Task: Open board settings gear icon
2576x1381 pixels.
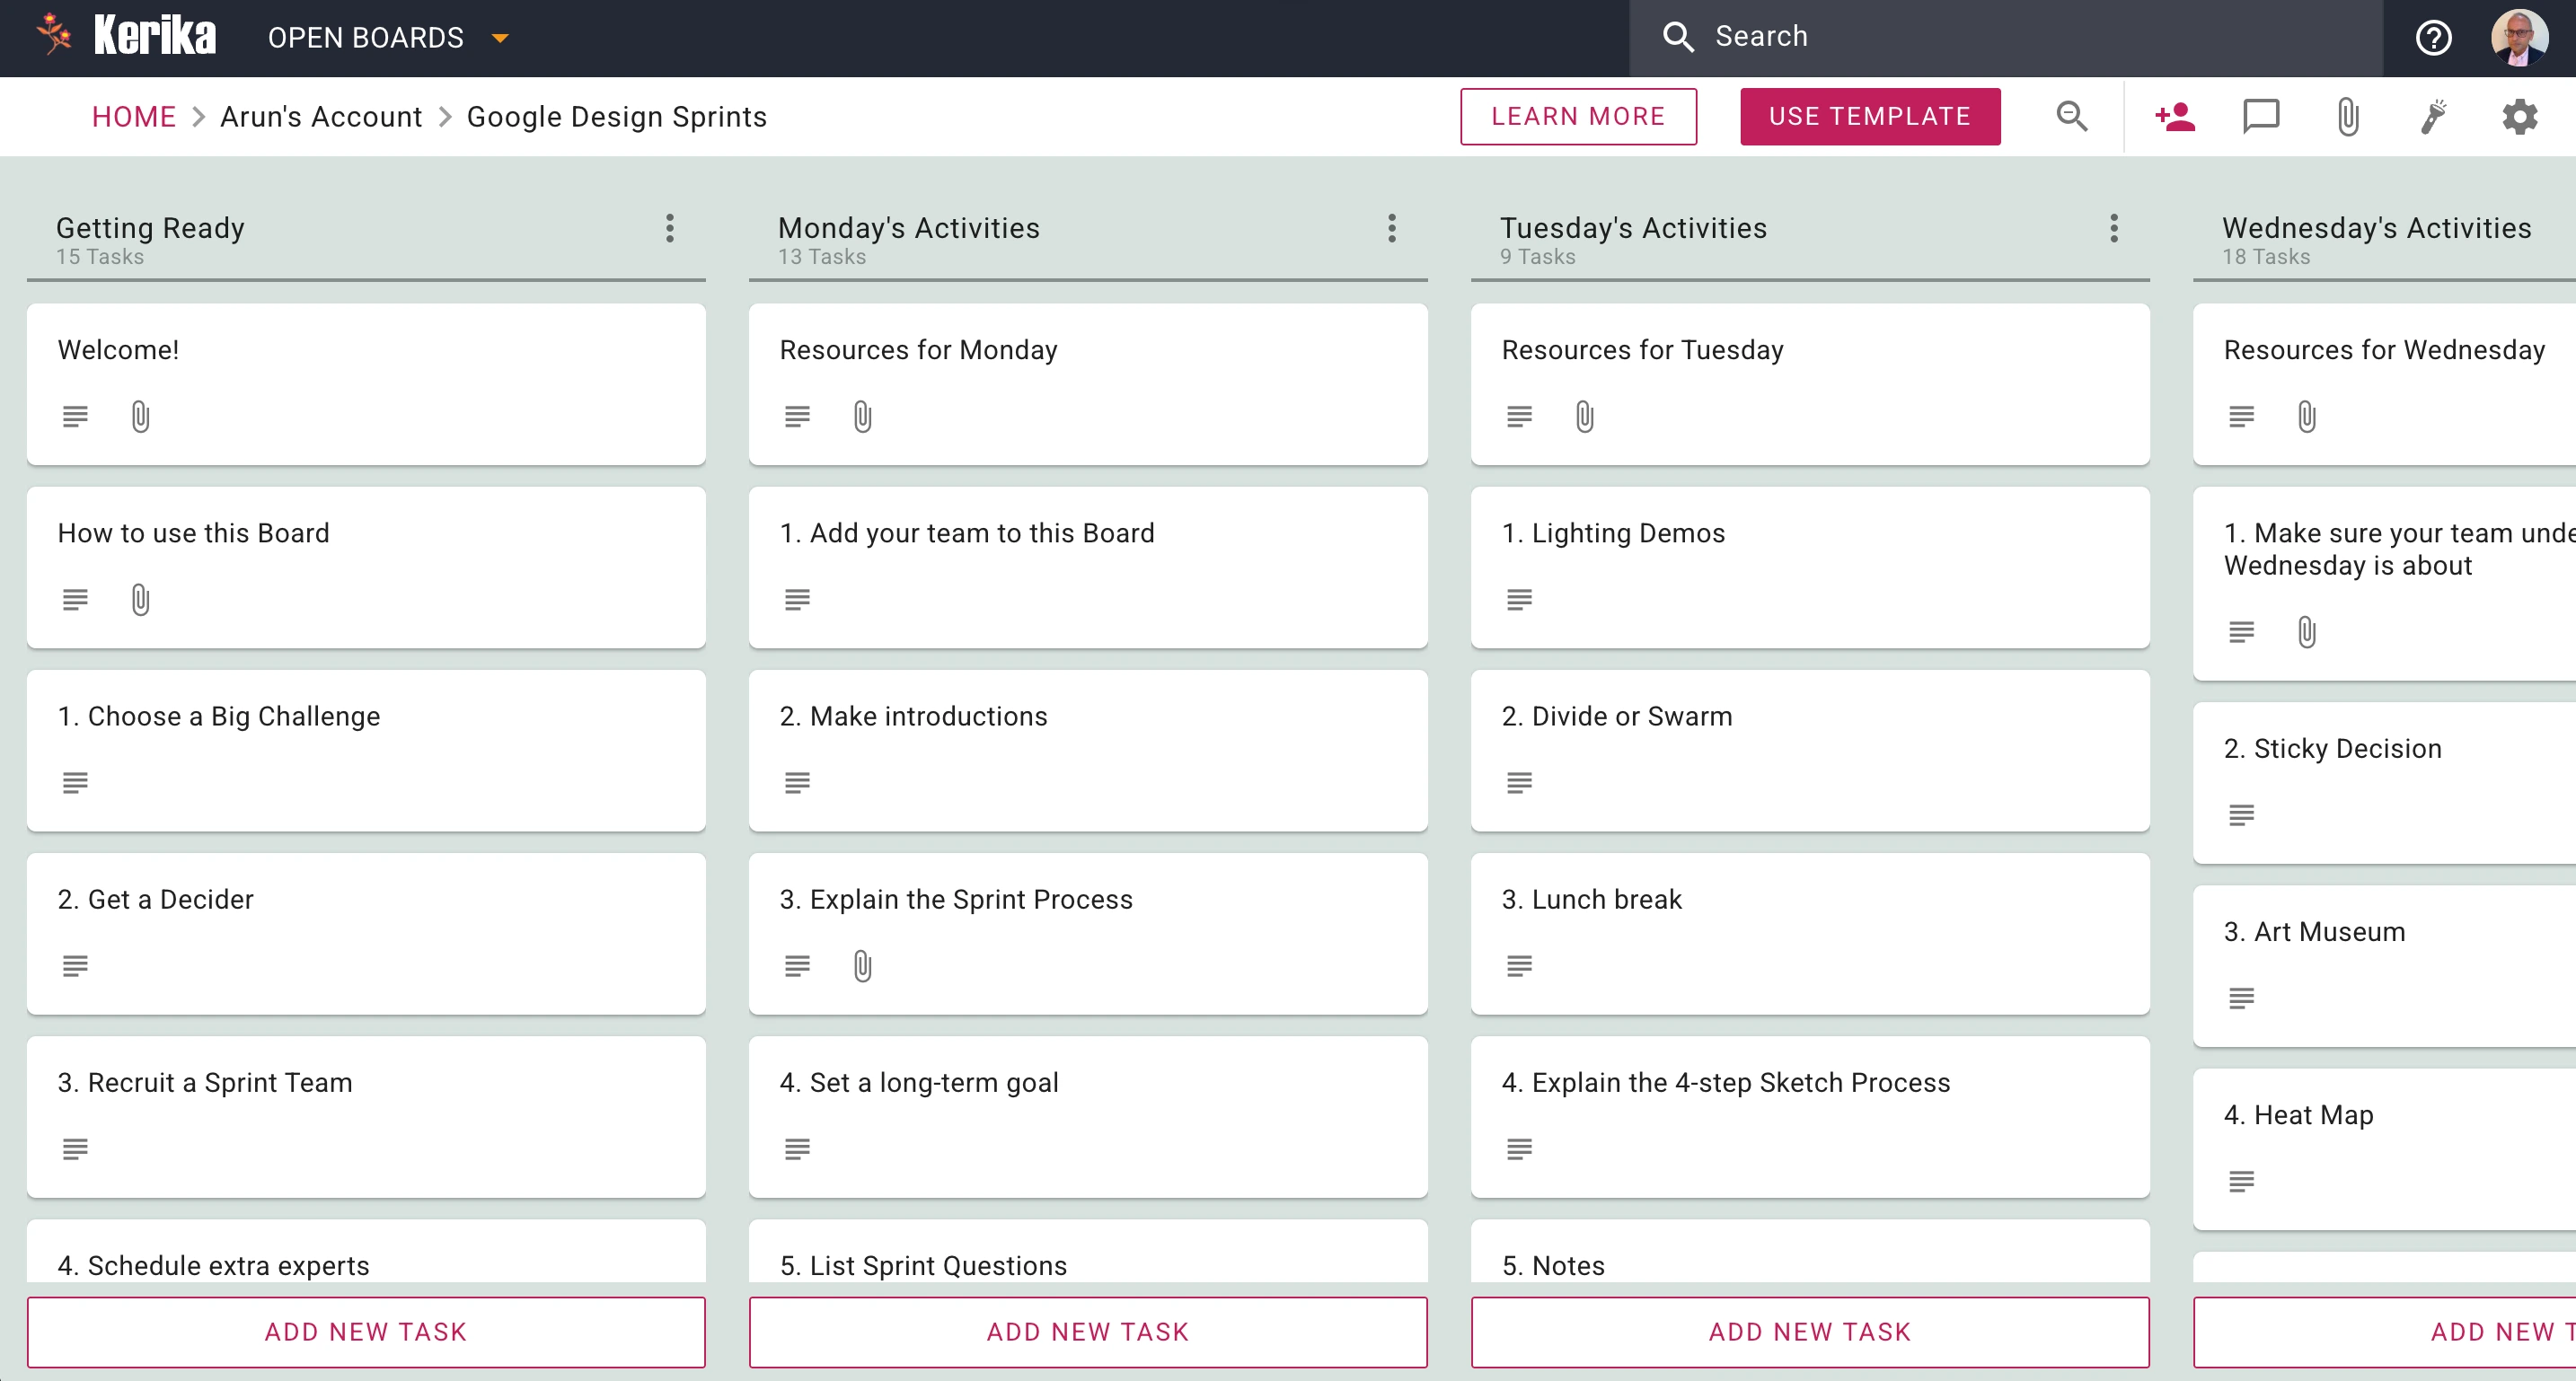Action: point(2520,117)
